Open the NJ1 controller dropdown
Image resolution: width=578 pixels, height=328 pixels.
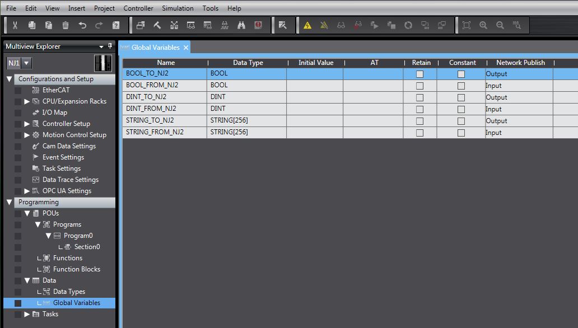click(x=26, y=63)
